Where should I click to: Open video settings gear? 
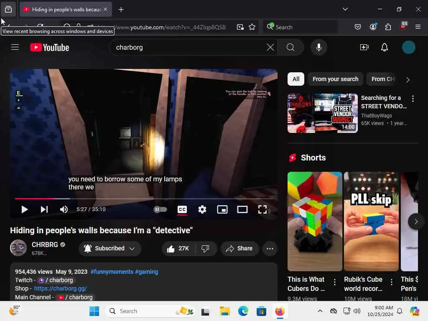pos(202,209)
